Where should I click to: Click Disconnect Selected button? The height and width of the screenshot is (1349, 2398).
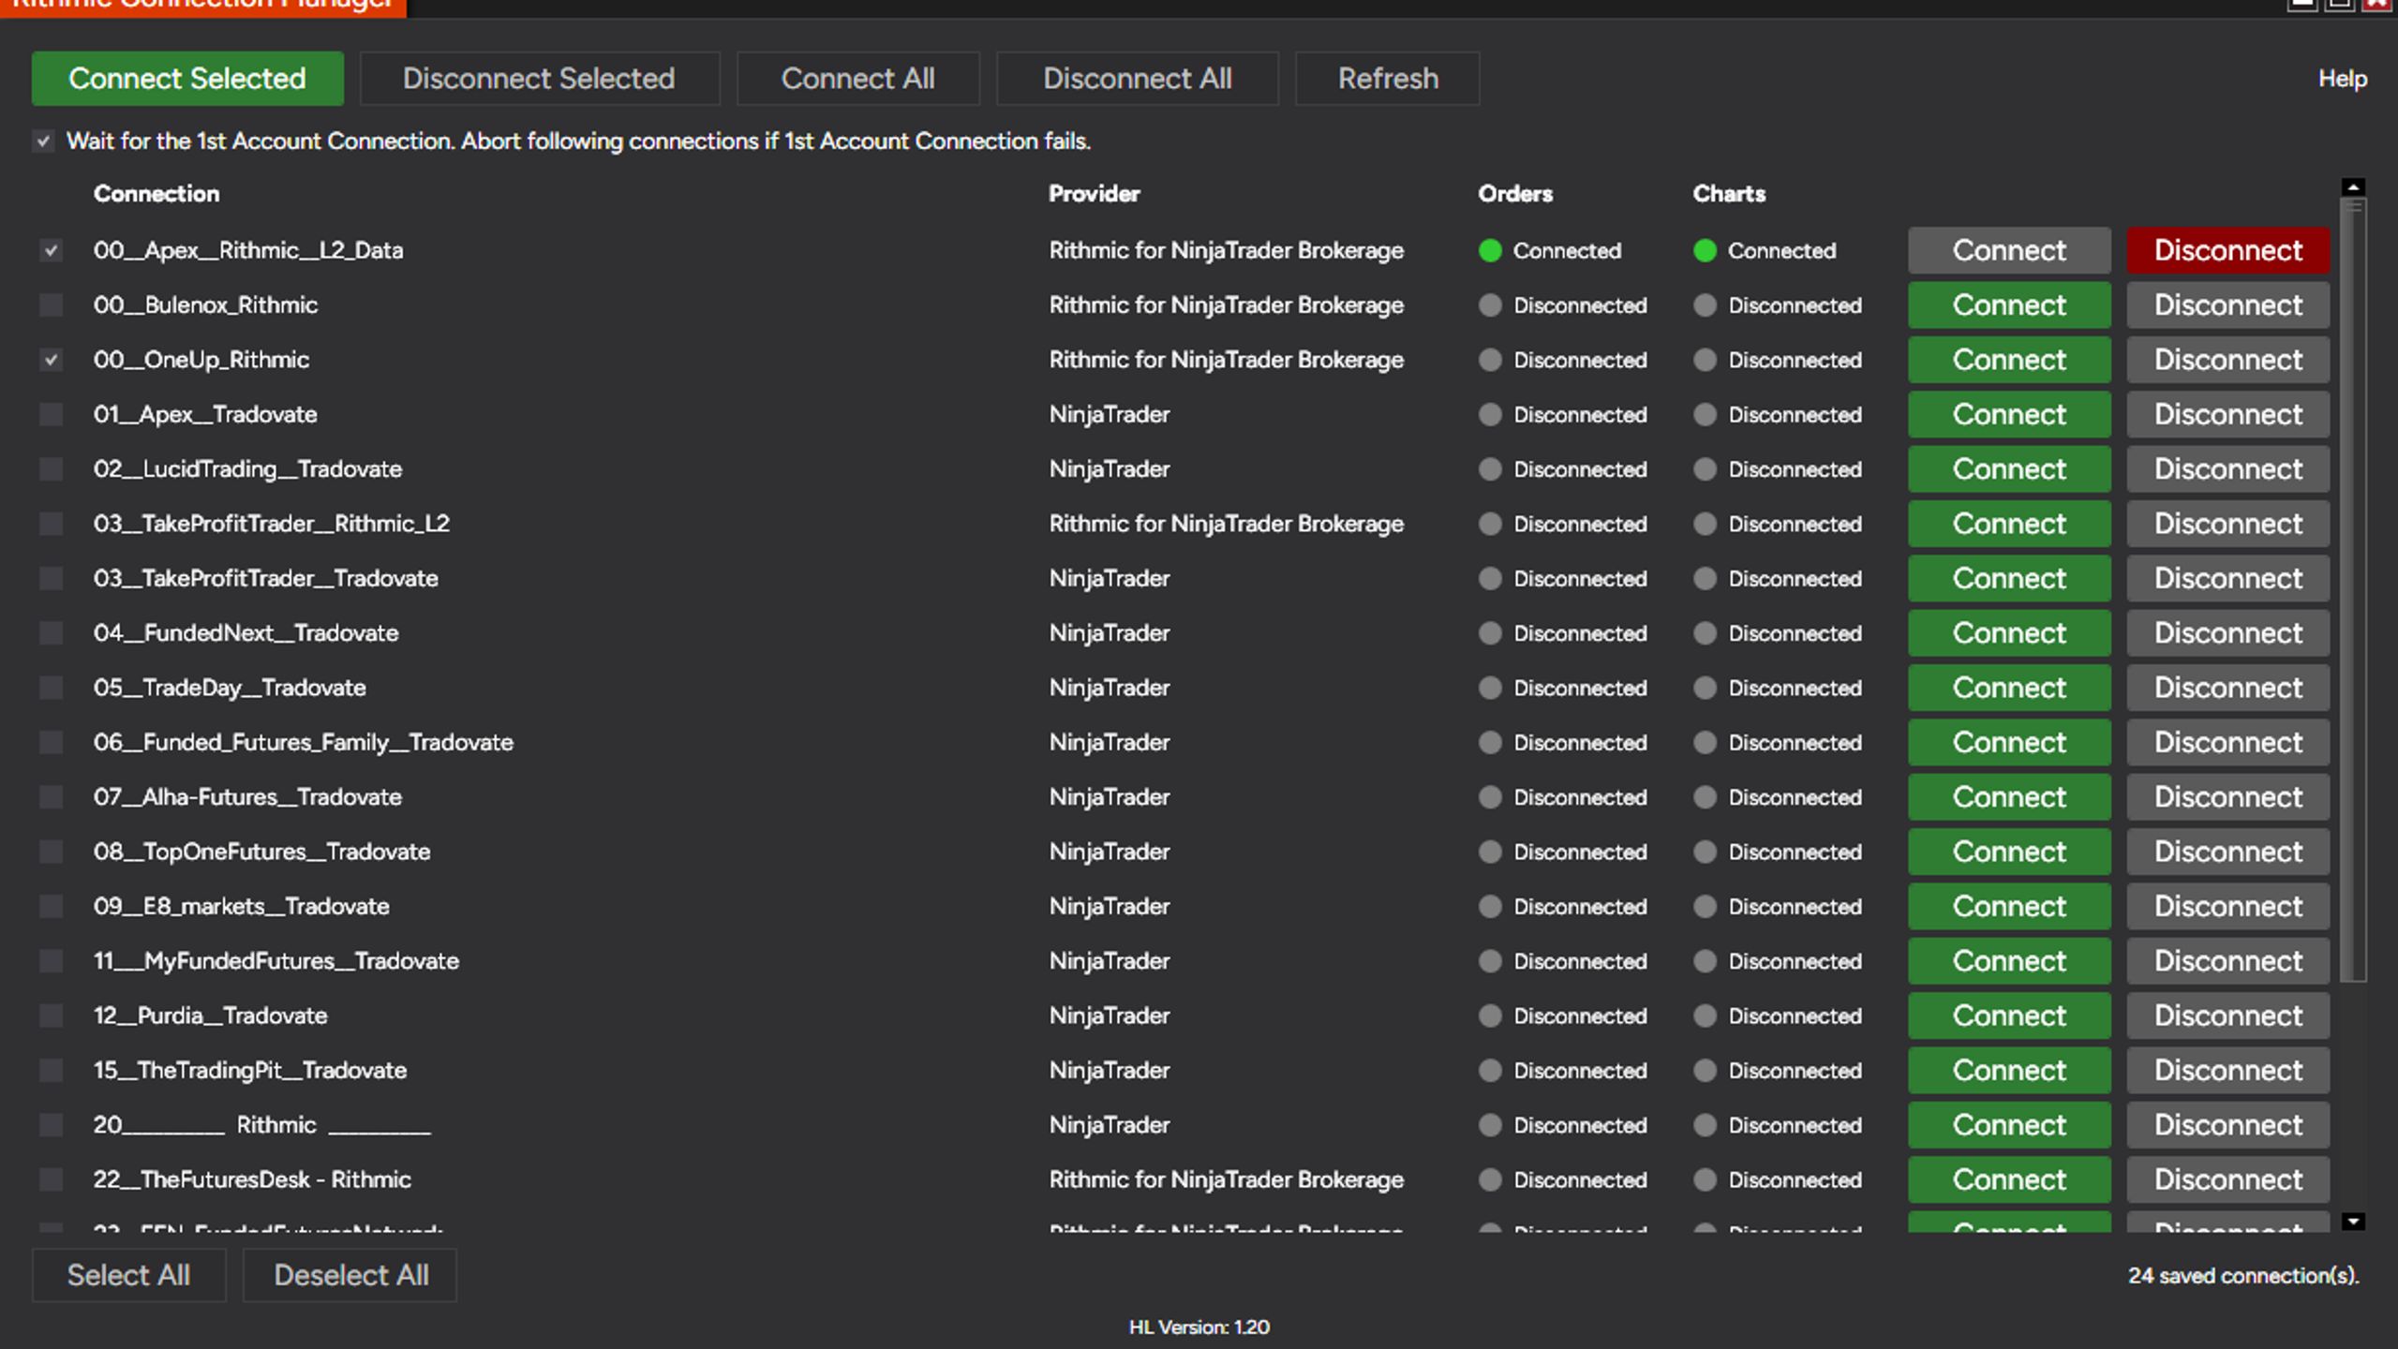[539, 79]
